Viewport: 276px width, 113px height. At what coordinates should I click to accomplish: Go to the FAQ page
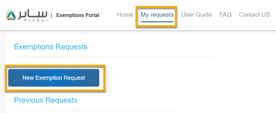click(225, 14)
